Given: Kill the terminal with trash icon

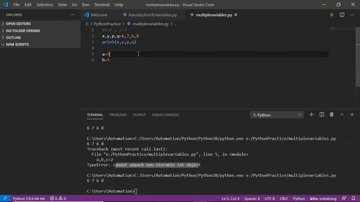Looking at the screenshot, I should pos(331,114).
